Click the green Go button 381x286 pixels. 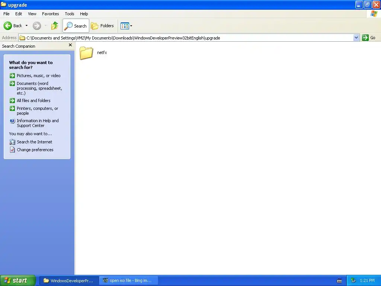369,38
